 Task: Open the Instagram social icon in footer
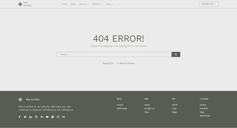coord(58,117)
